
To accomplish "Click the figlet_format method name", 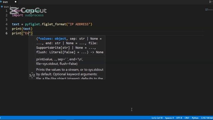I will (54, 24).
